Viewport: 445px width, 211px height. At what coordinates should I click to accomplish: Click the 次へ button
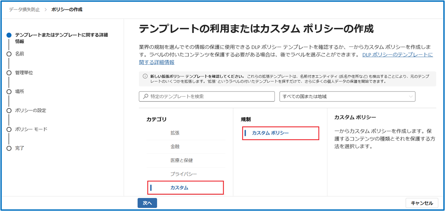click(147, 203)
